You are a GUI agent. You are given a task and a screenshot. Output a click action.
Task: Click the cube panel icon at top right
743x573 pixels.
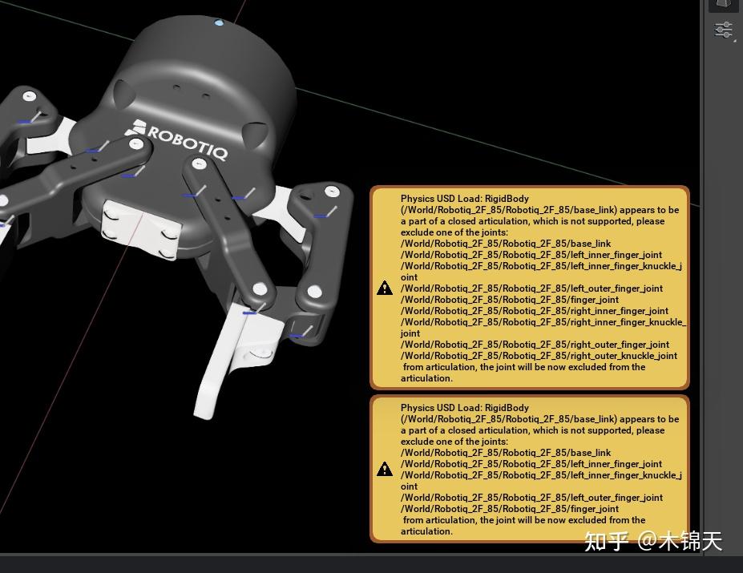pos(724,6)
